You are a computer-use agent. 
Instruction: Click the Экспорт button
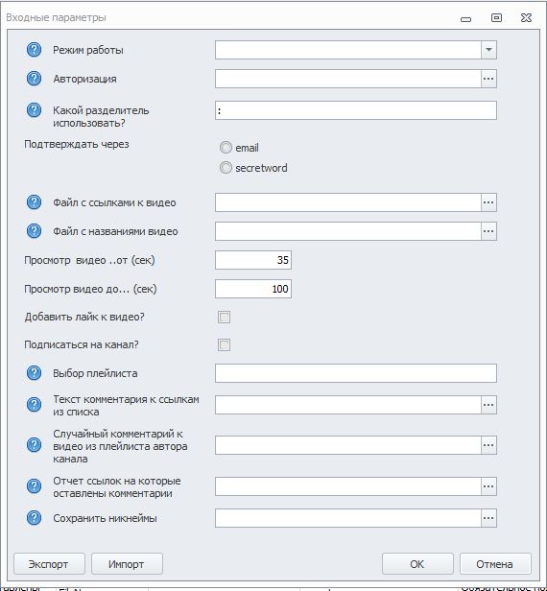coord(49,564)
